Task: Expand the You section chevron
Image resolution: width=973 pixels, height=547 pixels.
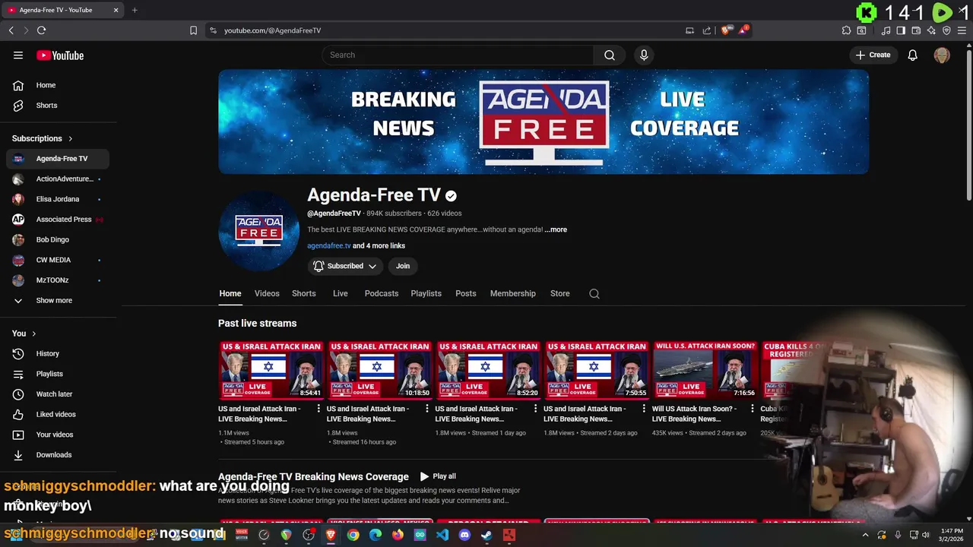Action: click(x=33, y=334)
